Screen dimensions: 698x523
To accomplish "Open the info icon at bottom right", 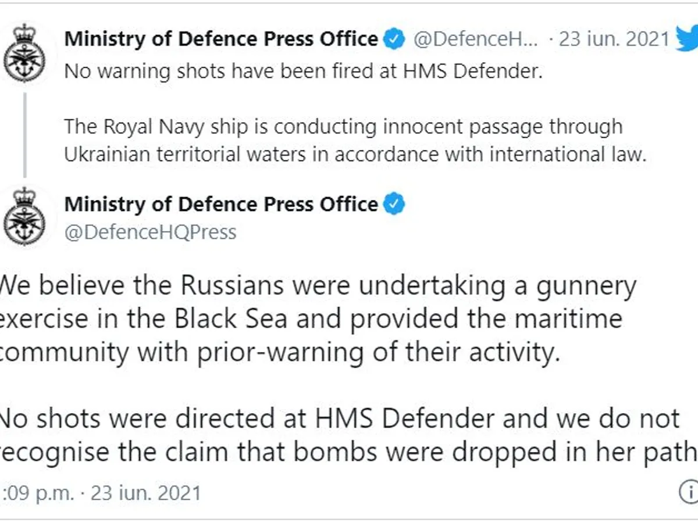I will click(690, 492).
